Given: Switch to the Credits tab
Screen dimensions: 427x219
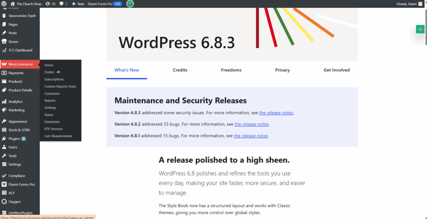Looking at the screenshot, I should coord(180,70).
